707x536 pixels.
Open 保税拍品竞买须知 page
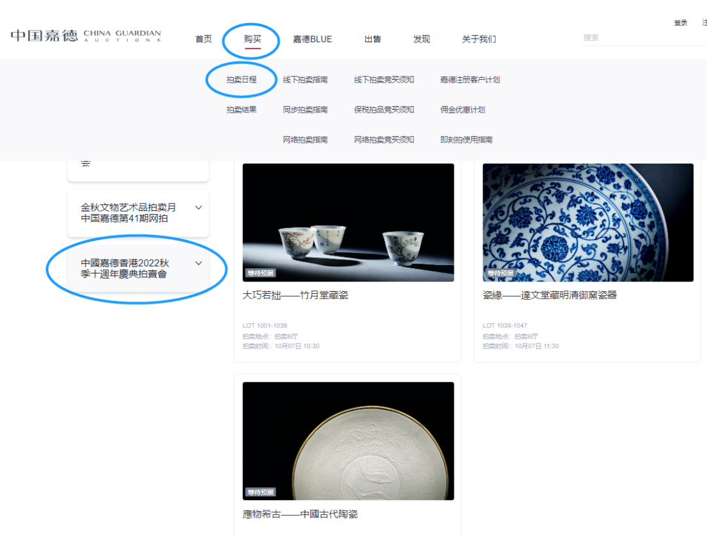click(384, 109)
